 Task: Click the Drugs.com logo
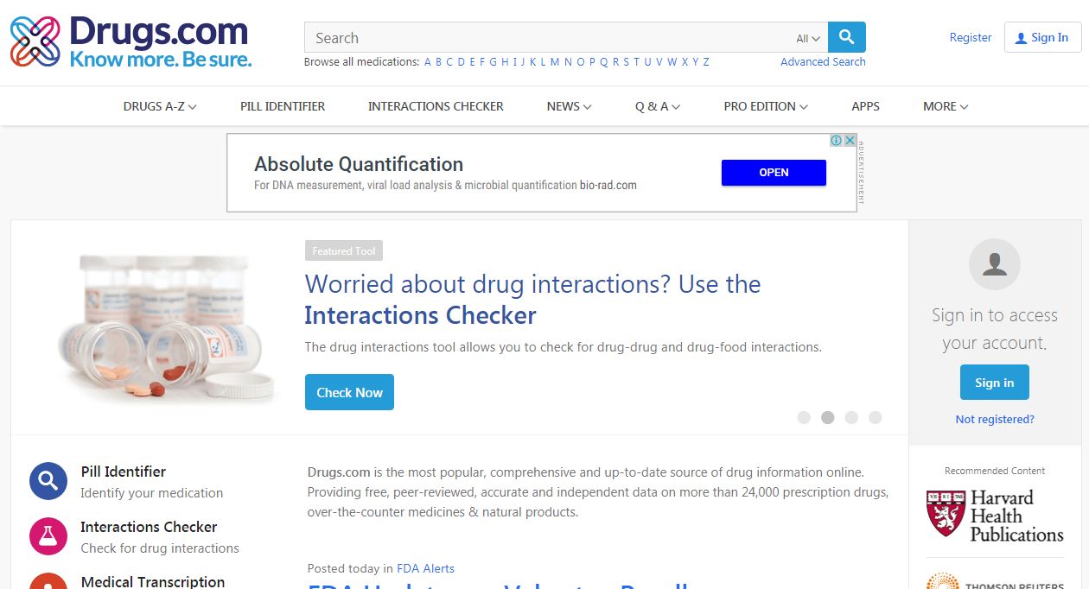click(131, 41)
